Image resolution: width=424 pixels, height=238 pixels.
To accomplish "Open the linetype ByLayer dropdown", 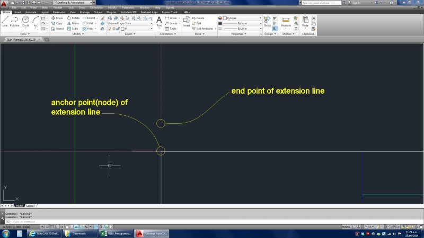I will point(242,29).
